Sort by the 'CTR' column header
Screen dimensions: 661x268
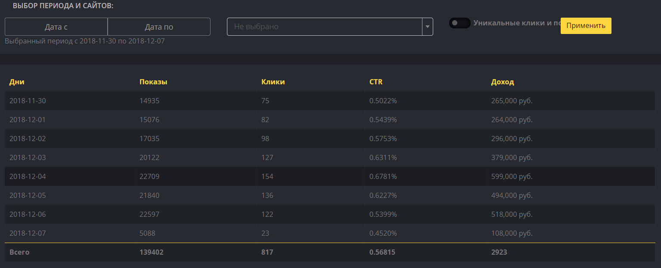[x=376, y=82]
